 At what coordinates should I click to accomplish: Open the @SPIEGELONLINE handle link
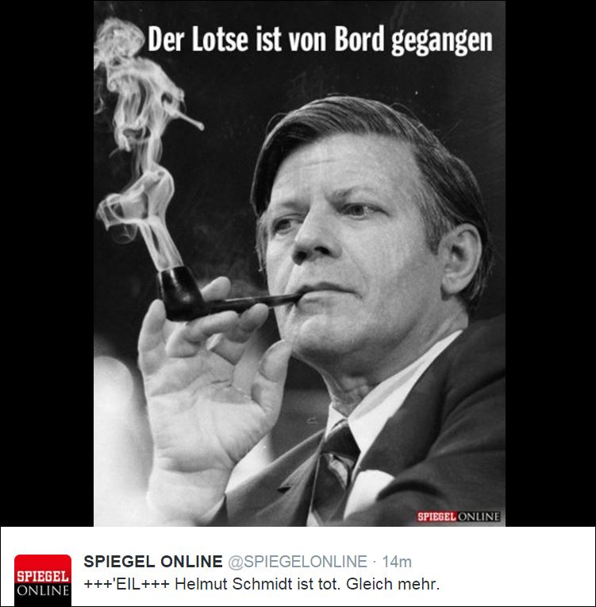(298, 562)
